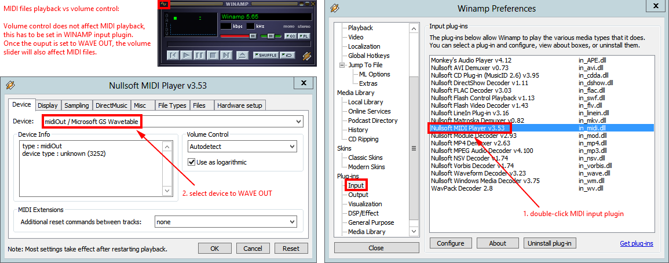Collapse the Jump To File tree node
This screenshot has width=669, height=263.
tap(342, 65)
